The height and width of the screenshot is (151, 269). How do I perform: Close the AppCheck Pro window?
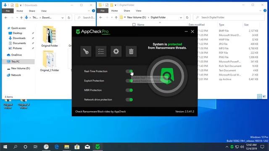(x=193, y=31)
